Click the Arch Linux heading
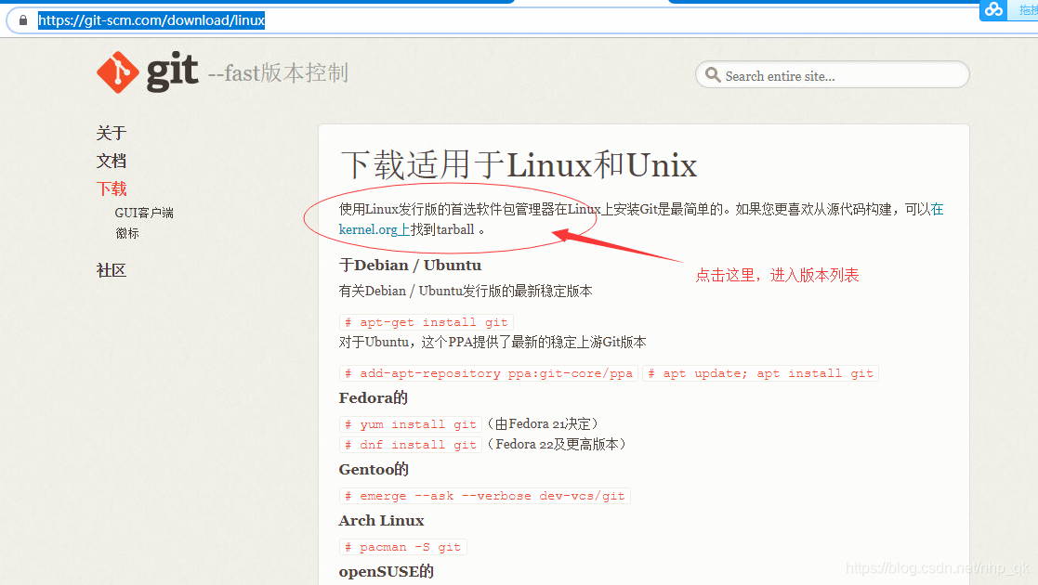Screen dimensions: 1038x585 click(381, 521)
